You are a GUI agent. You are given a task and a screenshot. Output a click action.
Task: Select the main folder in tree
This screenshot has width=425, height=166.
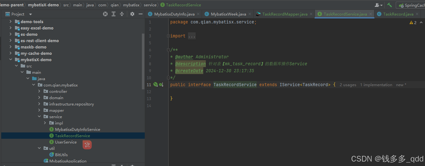[36, 72]
